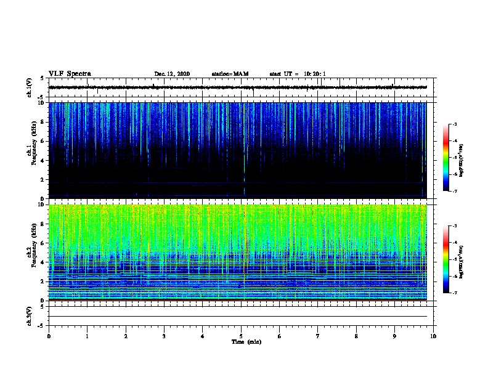Click the "VLF Spectra" title text

[x=70, y=73]
